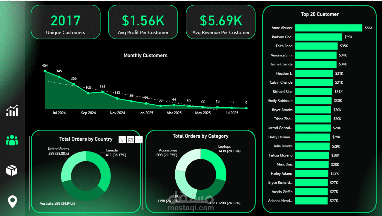Screen dimensions: 382x216
Task: Click the 345 data point on Monthly Customers
Action: pyautogui.click(x=59, y=76)
